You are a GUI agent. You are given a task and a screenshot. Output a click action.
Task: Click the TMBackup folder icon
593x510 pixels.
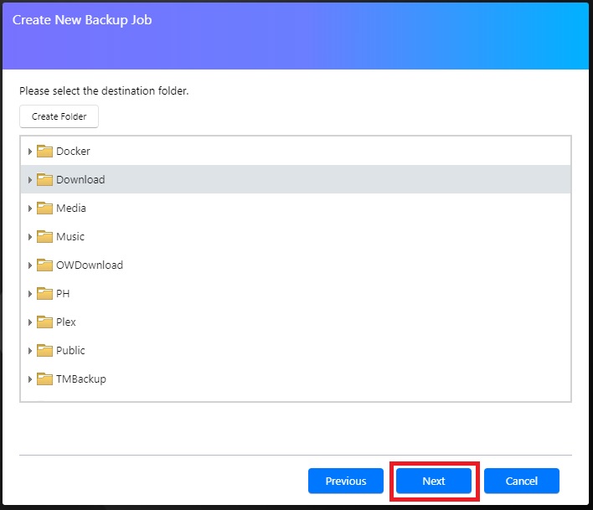click(44, 379)
